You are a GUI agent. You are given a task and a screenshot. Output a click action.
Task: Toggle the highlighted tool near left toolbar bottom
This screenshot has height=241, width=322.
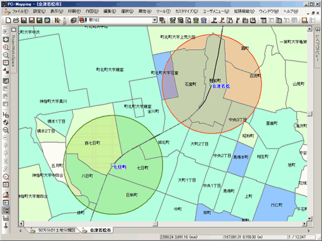(x=6, y=210)
